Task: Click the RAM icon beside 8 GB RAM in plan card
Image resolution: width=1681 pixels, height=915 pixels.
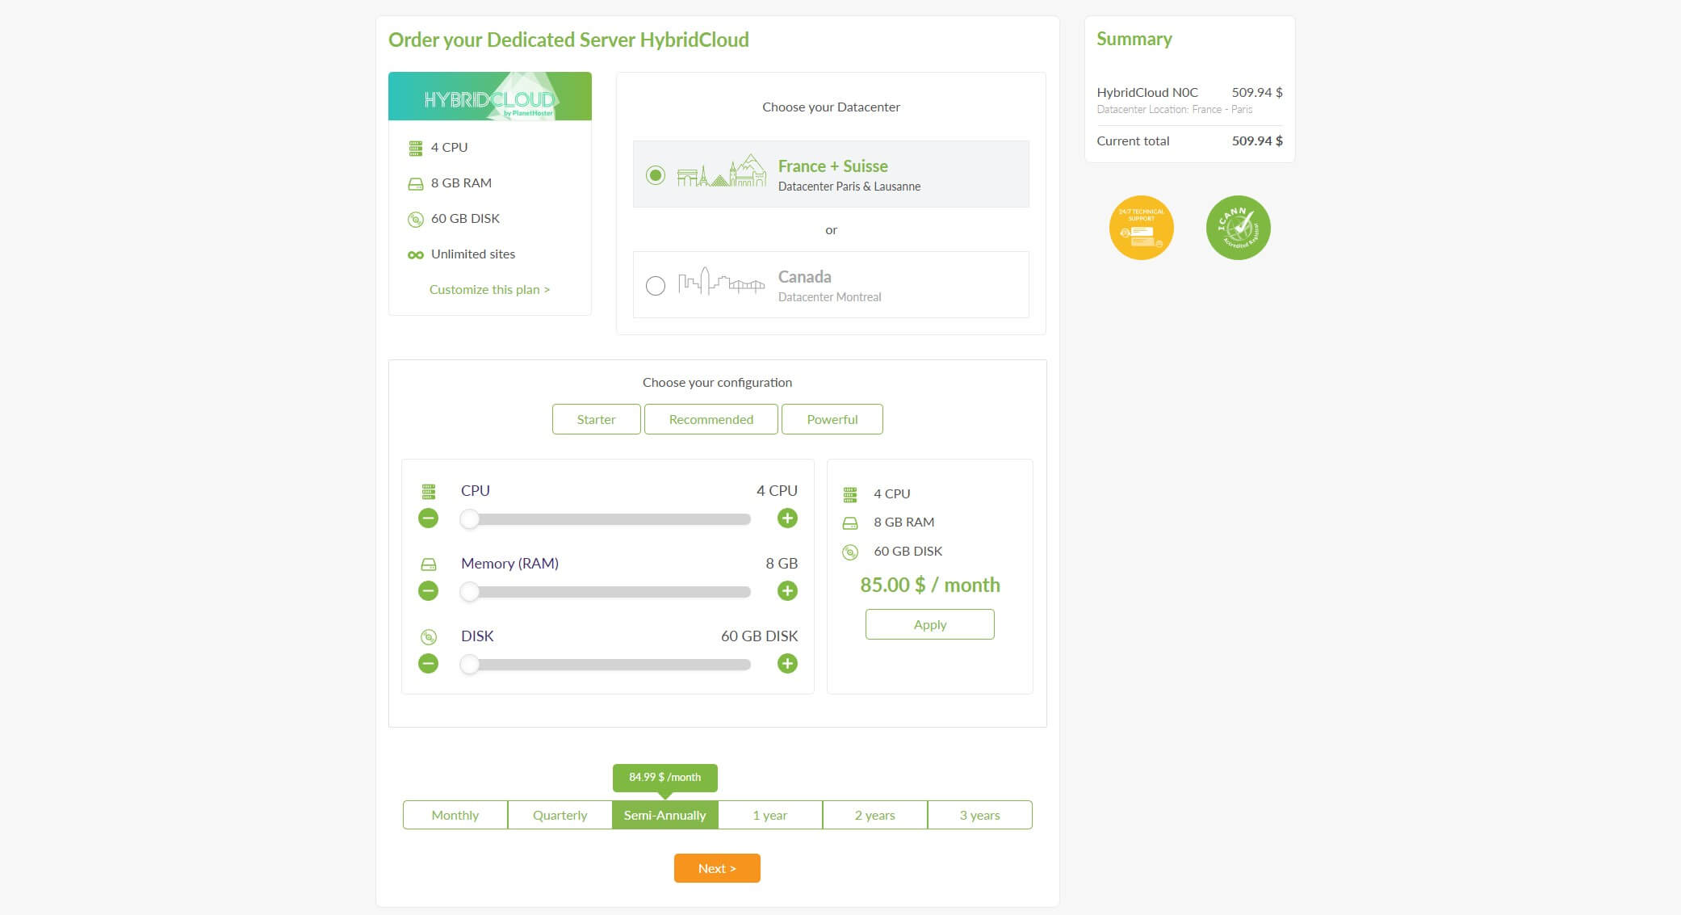Action: (x=416, y=183)
